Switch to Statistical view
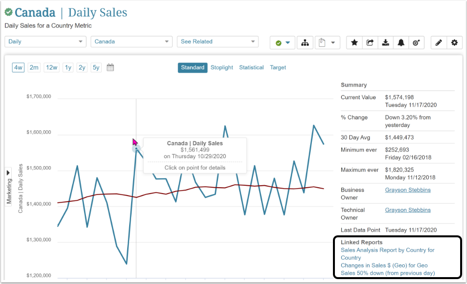The width and height of the screenshot is (467, 284). (x=251, y=67)
